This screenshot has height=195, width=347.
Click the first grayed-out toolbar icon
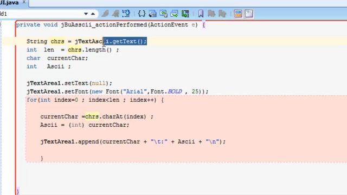point(105,14)
